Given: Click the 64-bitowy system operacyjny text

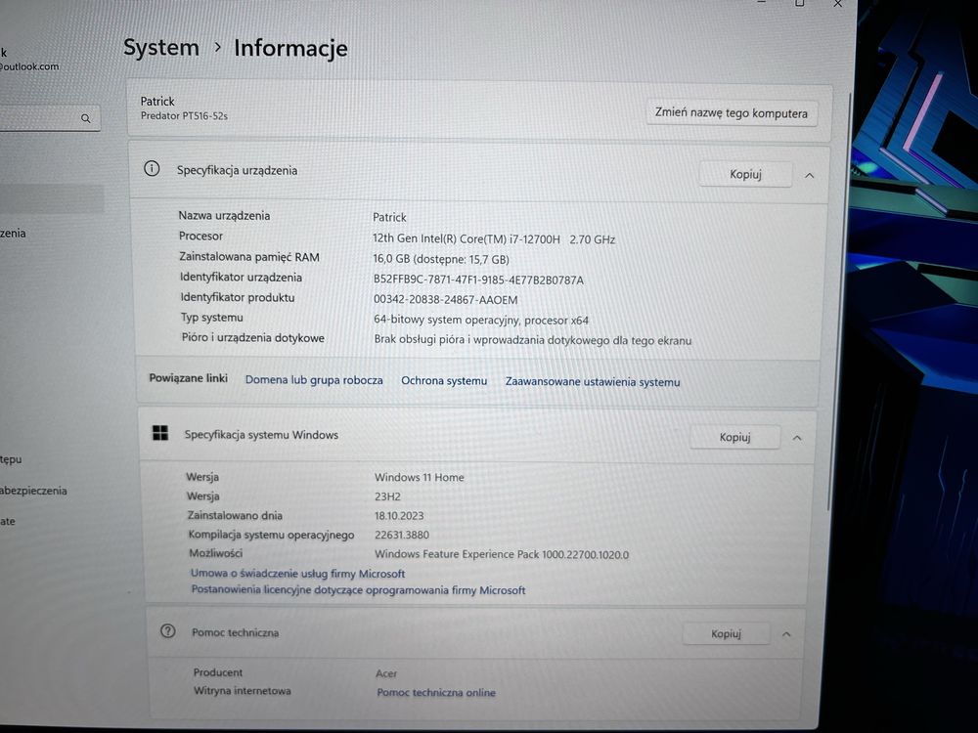Looking at the screenshot, I should pos(481,320).
